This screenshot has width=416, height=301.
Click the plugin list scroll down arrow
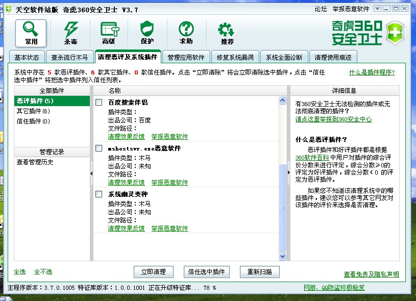pyautogui.click(x=283, y=256)
